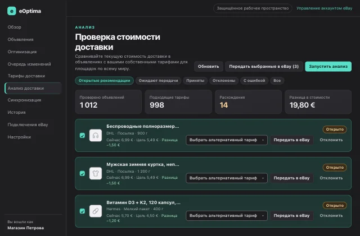Go to Объявления in the sidebar

coord(20,39)
